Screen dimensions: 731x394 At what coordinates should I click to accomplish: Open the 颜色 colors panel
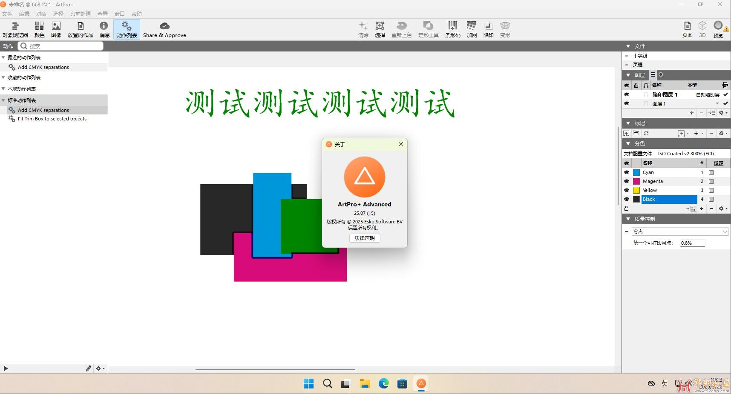(40, 30)
